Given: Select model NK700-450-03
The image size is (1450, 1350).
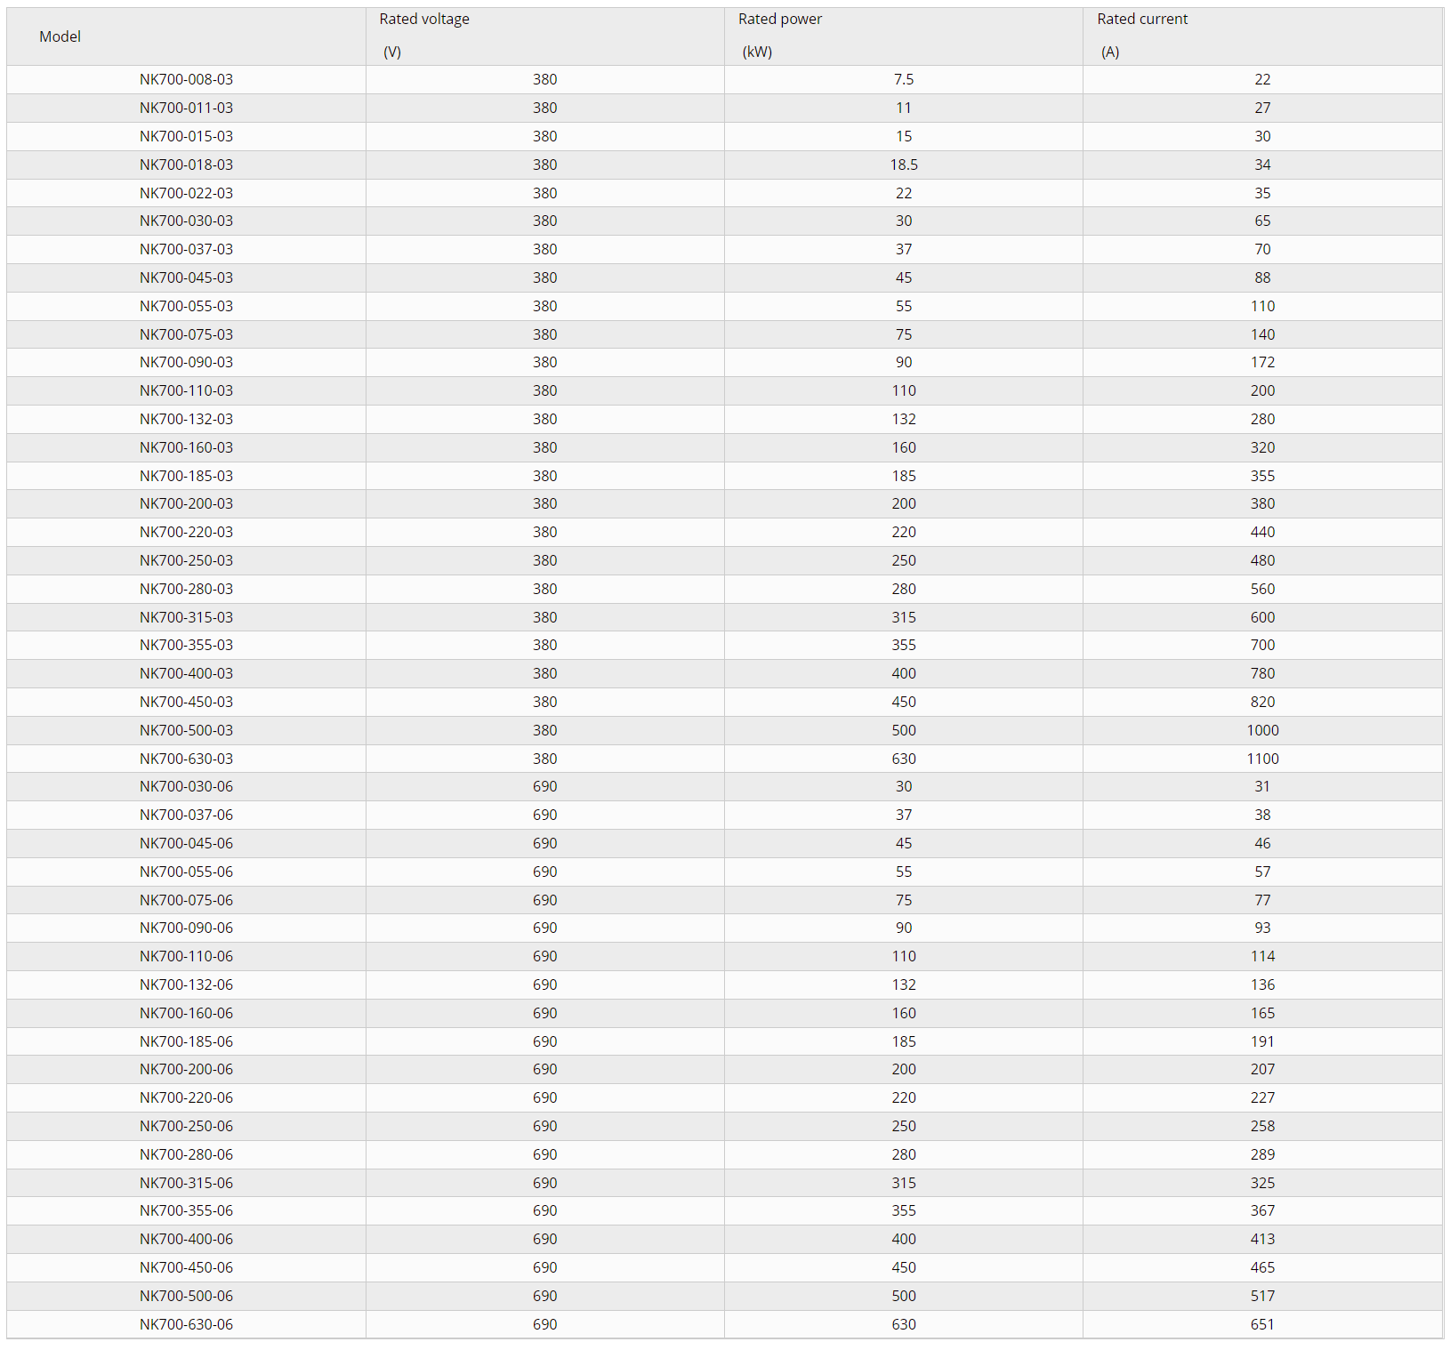Looking at the screenshot, I should coord(186,702).
